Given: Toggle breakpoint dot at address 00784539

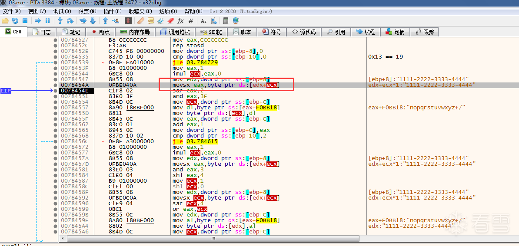Looking at the screenshot, I should tap(55, 62).
